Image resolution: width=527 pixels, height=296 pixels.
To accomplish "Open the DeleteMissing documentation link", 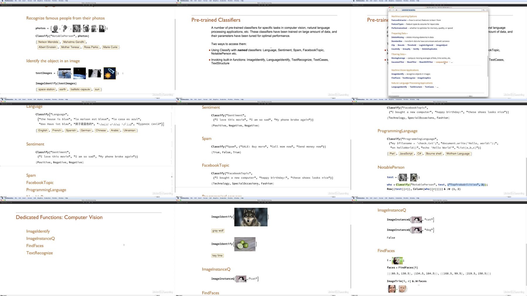I will click(398, 37).
